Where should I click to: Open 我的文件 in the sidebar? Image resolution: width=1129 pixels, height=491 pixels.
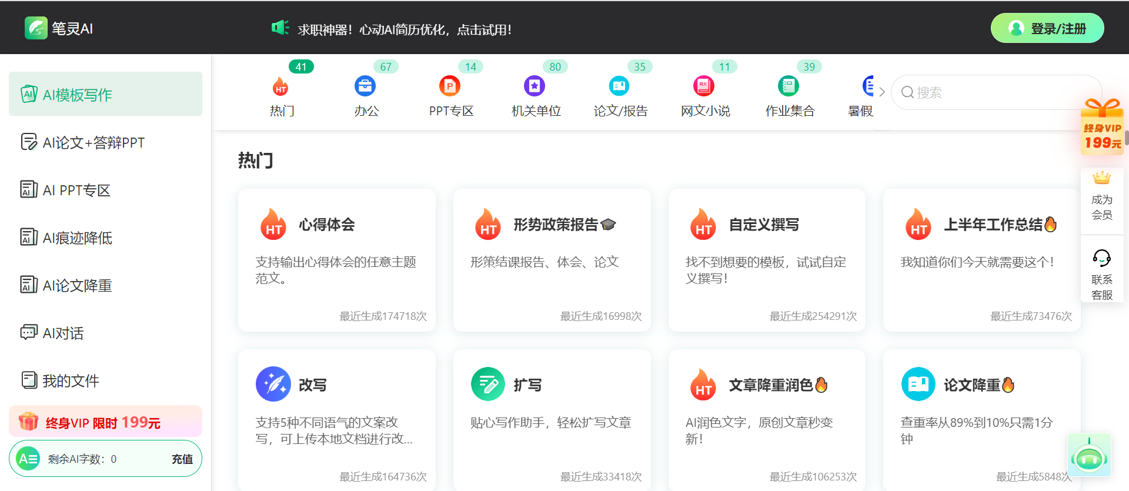pos(105,380)
